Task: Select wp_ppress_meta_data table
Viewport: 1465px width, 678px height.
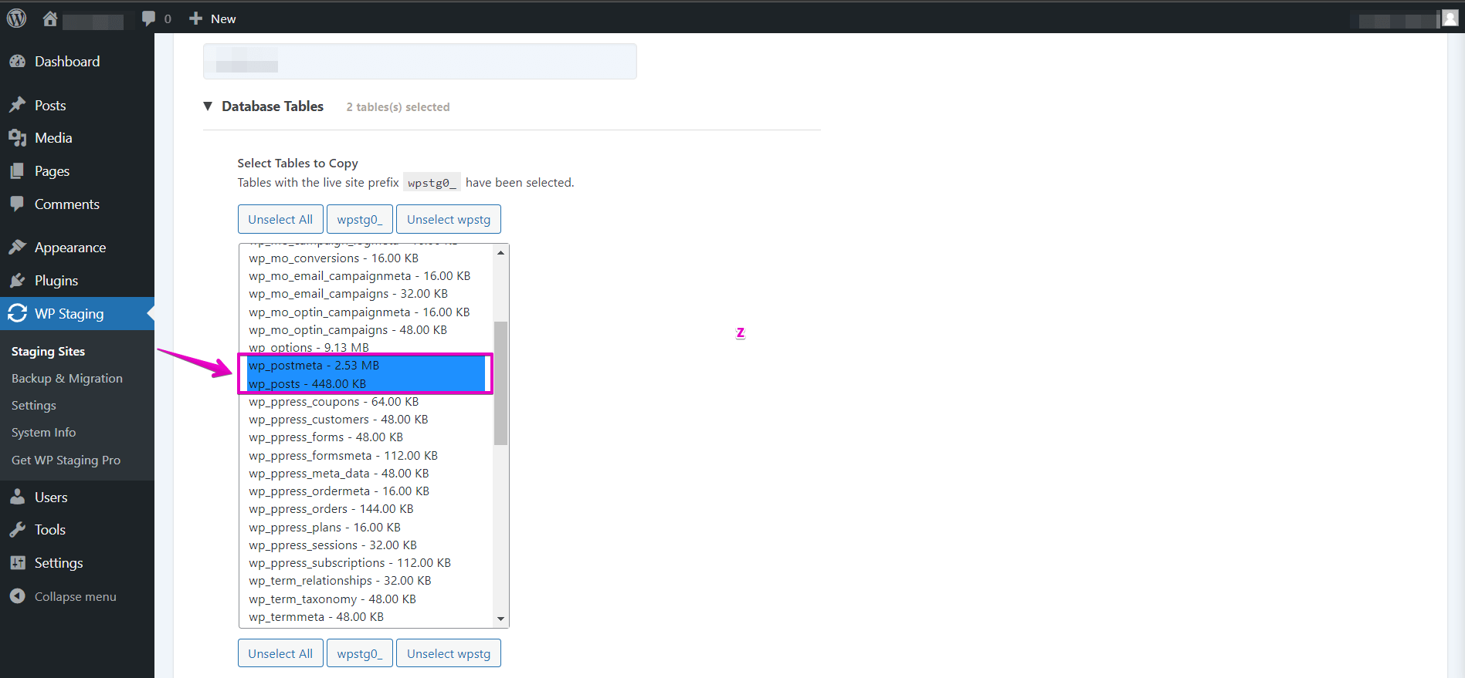Action: point(367,474)
